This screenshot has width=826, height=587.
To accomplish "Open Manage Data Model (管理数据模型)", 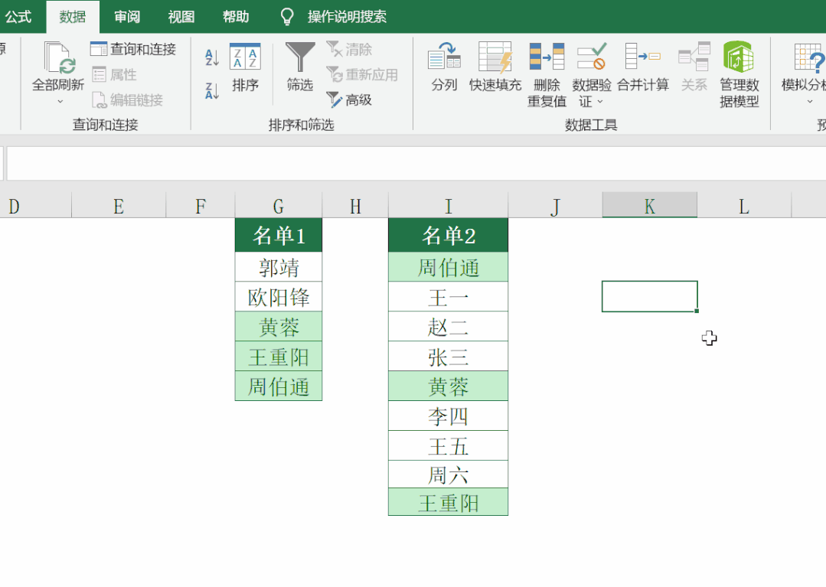I will [x=739, y=75].
